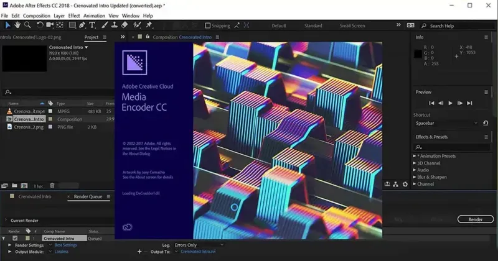
Task: Select the Roto Brush tool
Action: [x=137, y=25]
